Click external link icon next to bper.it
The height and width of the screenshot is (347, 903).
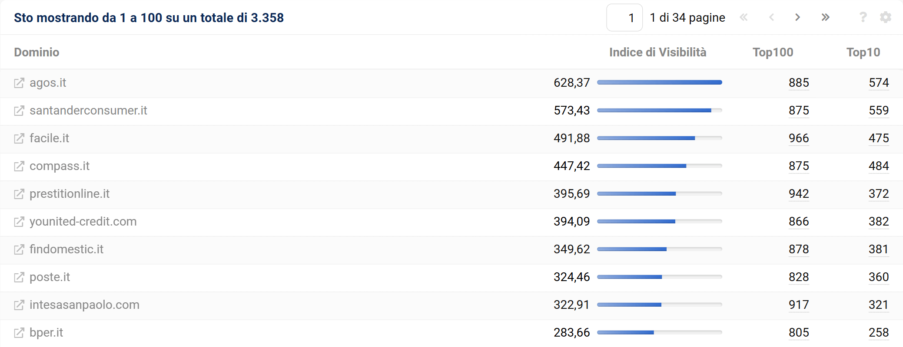19,333
